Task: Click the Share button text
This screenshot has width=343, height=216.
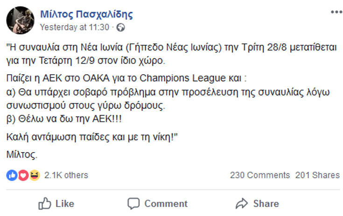Action: point(266,203)
